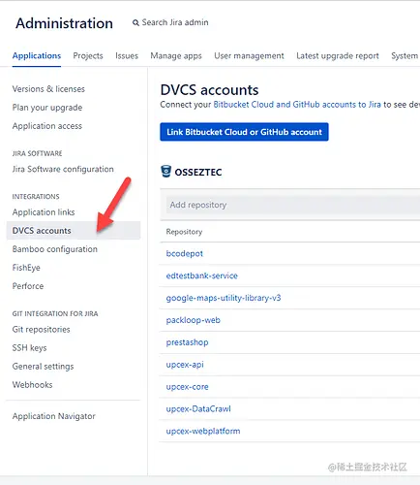Open the prestashop repository
Screen dimensions: 420x485
[x=187, y=342]
